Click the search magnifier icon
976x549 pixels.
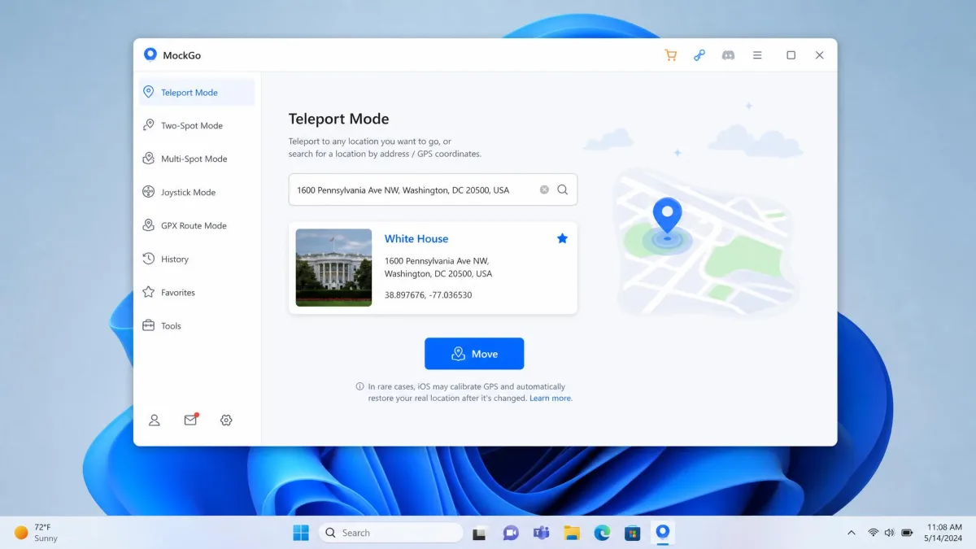pos(563,190)
